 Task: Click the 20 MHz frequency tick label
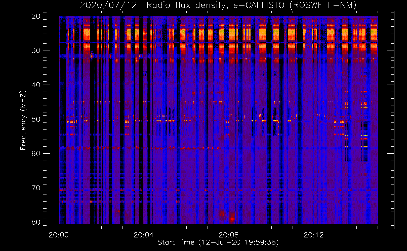click(36, 16)
